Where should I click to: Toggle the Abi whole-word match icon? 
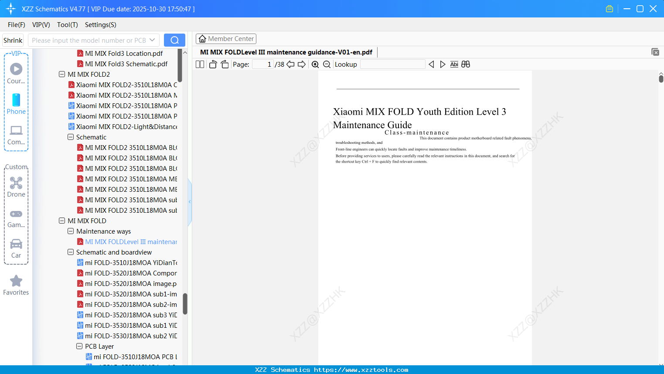454,65
